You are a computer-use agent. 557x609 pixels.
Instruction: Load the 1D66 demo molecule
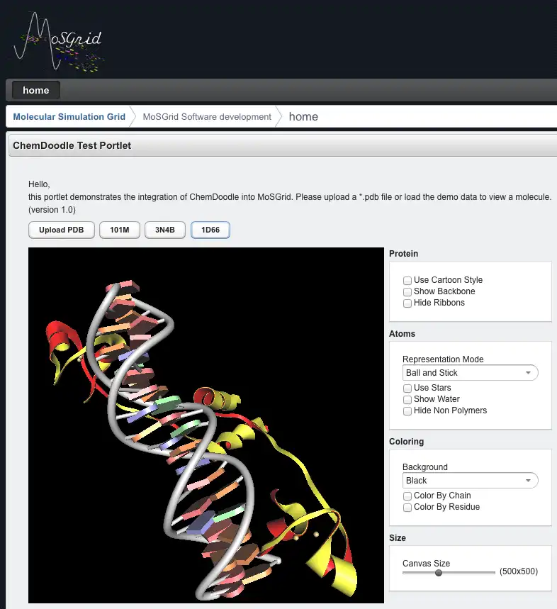coord(210,230)
